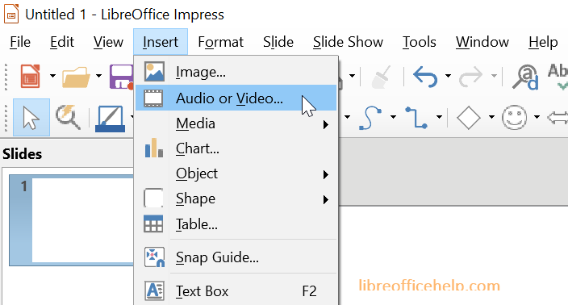Viewport: 568px width, 305px height.
Task: Open the dropdown arrow beside New presentation
Action: coord(53,76)
